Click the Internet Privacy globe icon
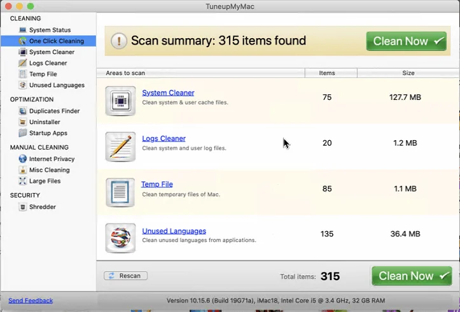 pos(23,159)
